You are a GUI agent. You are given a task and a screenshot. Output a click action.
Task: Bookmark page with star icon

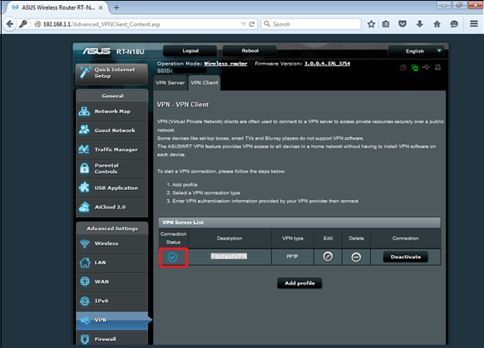coord(371,24)
